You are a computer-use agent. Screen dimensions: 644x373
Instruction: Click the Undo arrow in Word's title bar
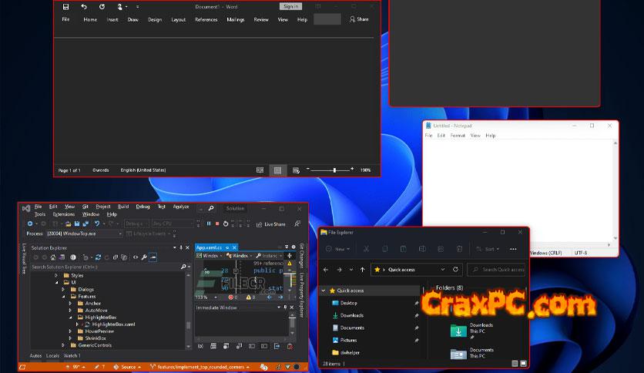pos(82,6)
